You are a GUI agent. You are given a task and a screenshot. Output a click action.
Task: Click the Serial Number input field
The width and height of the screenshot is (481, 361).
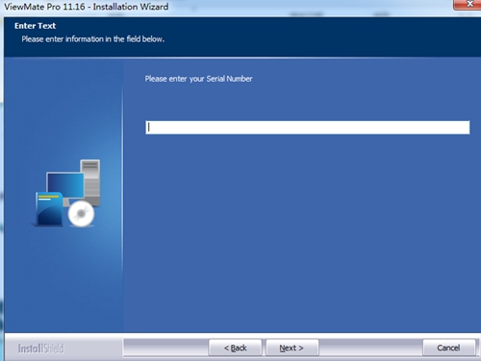click(x=308, y=128)
